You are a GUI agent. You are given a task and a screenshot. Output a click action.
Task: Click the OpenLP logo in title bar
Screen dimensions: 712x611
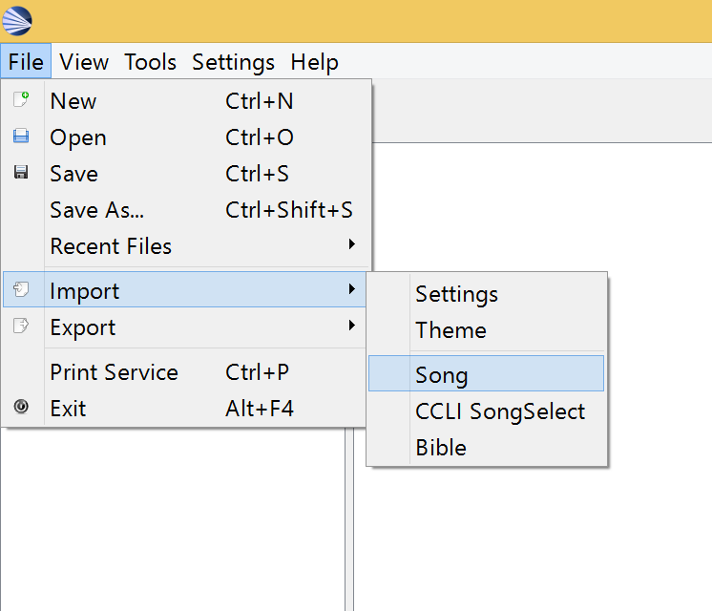point(17,21)
